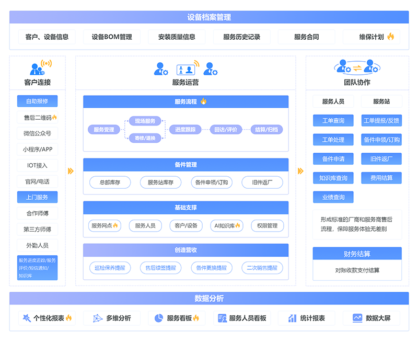Click the 服务人员看板 person list icon
This screenshot has width=418, height=342.
[x=222, y=318]
